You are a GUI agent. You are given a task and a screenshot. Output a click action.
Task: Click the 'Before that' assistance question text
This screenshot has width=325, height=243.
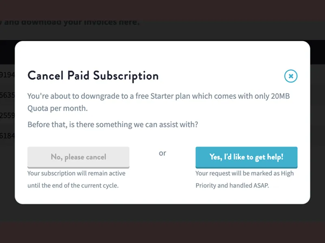click(x=112, y=124)
